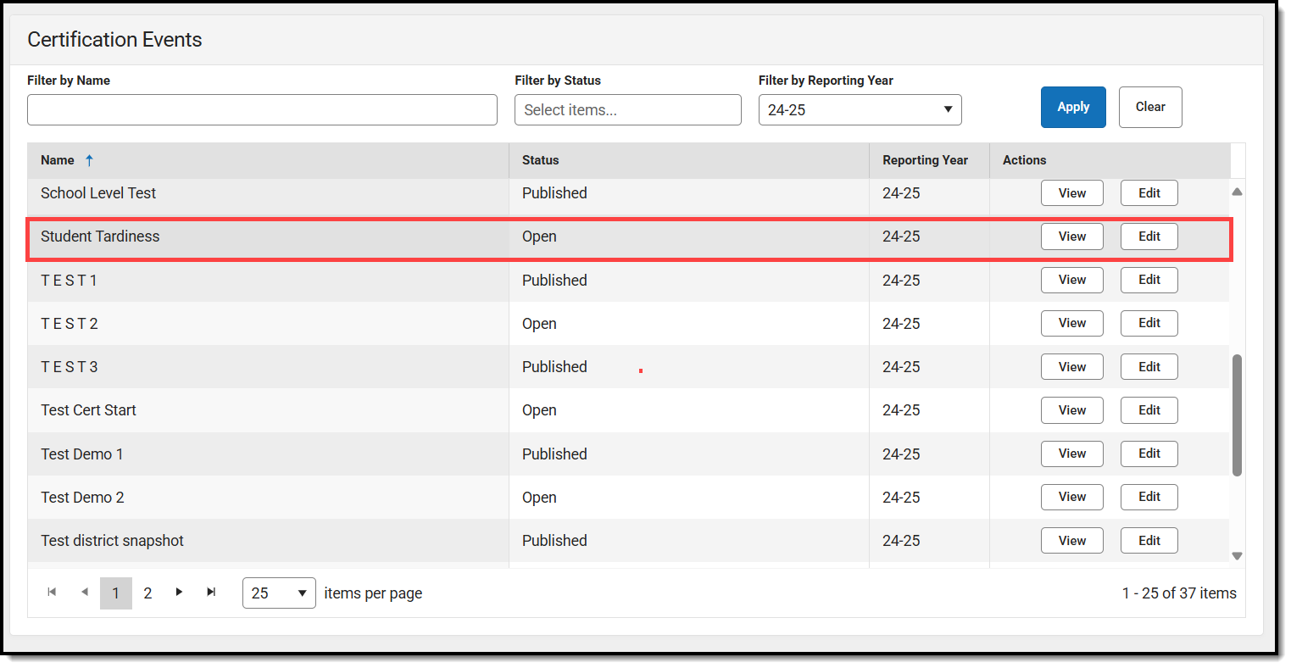Image resolution: width=1291 pixels, height=668 pixels.
Task: View the Student Tardiness event
Action: pos(1071,237)
